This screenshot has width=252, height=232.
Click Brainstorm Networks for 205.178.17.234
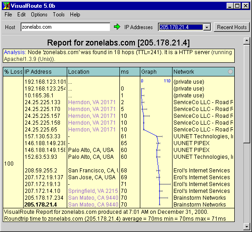(x=200, y=198)
